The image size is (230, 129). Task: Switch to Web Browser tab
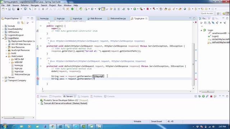coord(95,18)
